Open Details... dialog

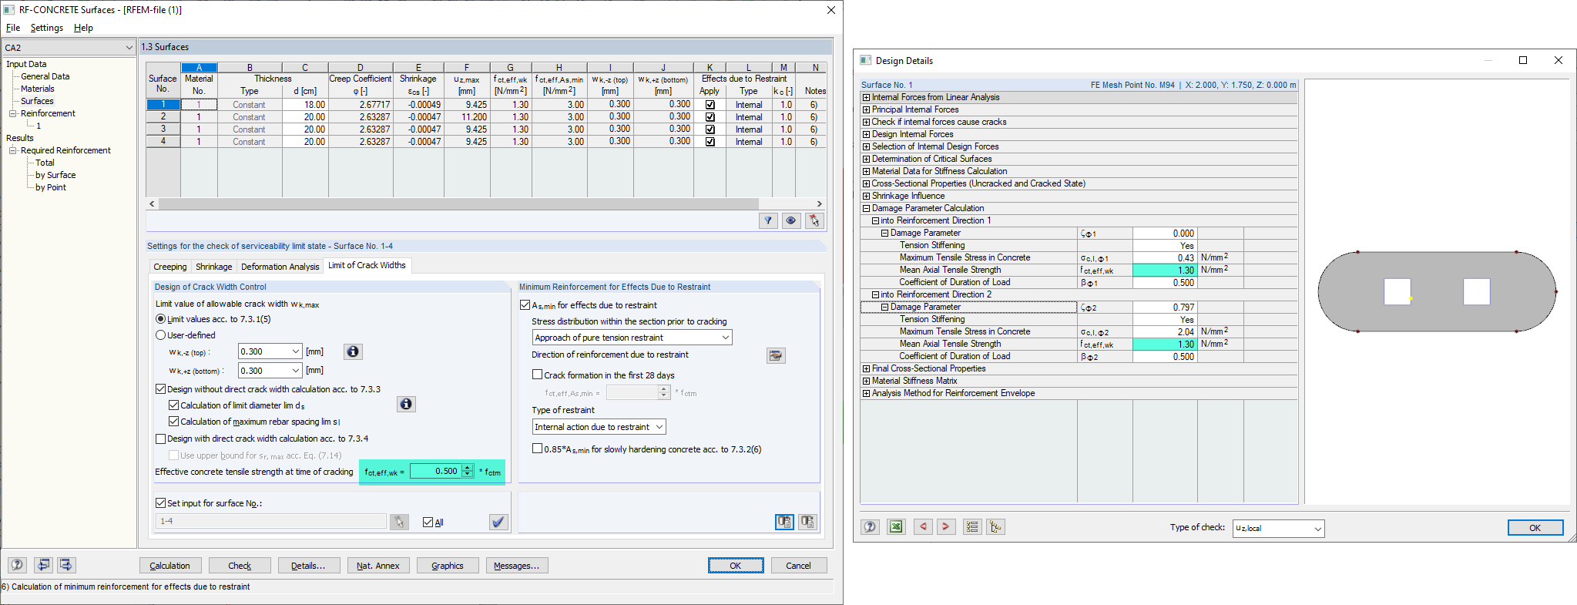tap(308, 566)
